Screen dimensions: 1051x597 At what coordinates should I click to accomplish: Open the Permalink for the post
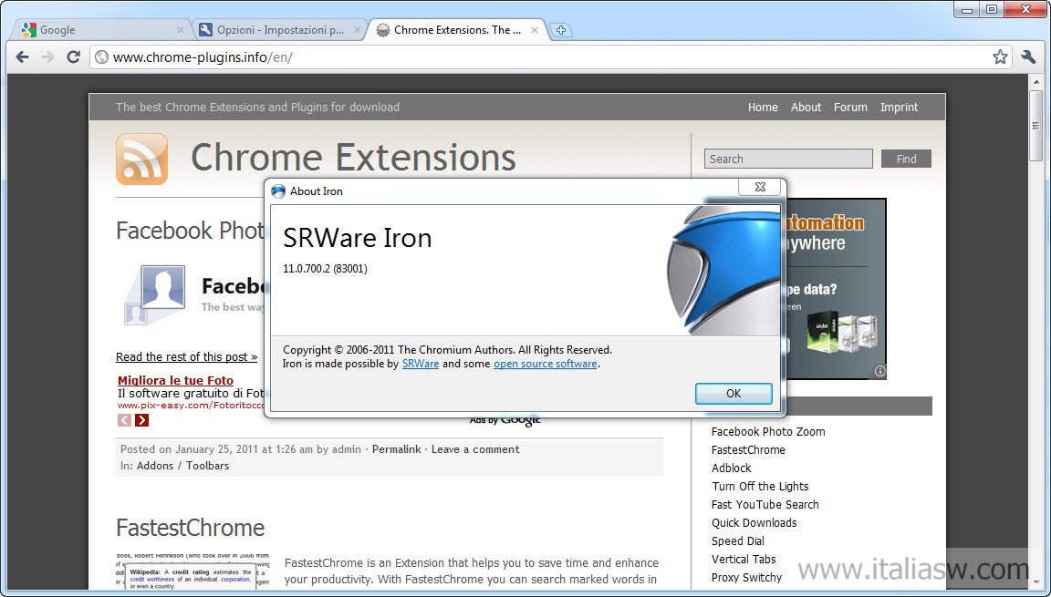tap(396, 449)
